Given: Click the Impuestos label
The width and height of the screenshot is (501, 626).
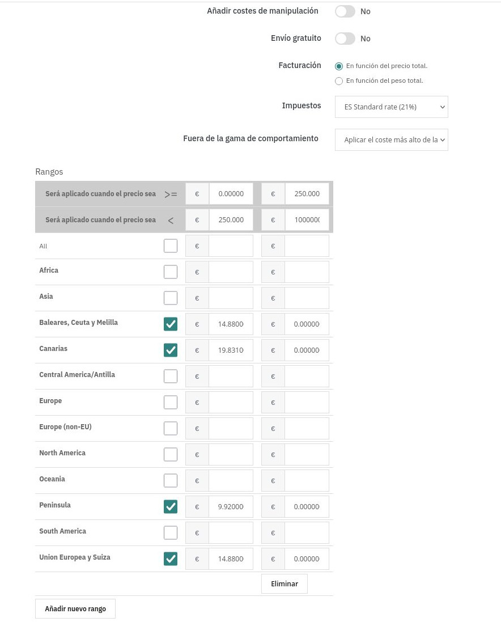Looking at the screenshot, I should [302, 105].
